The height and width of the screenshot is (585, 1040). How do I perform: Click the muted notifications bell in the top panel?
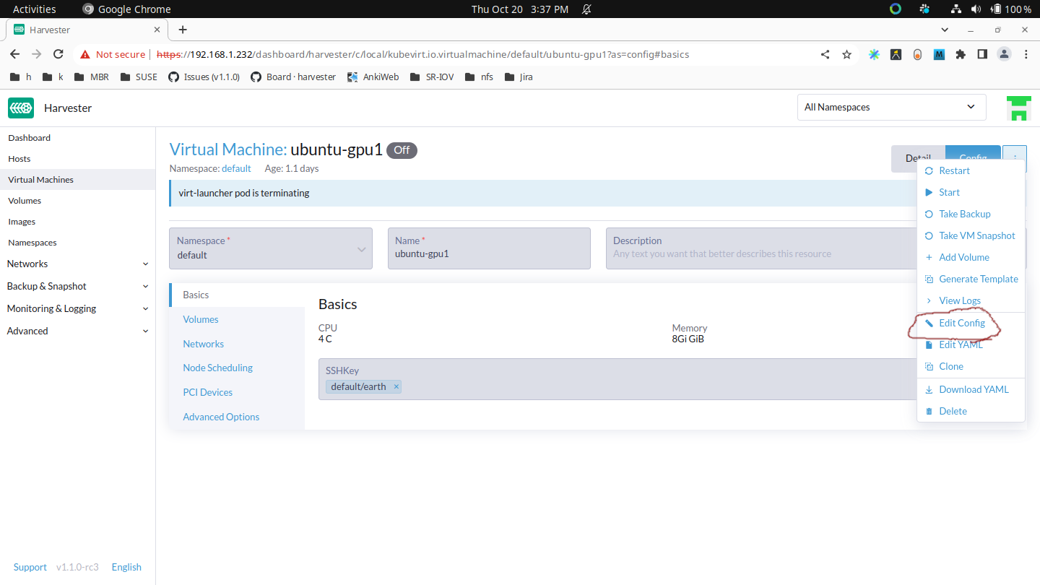click(x=586, y=9)
